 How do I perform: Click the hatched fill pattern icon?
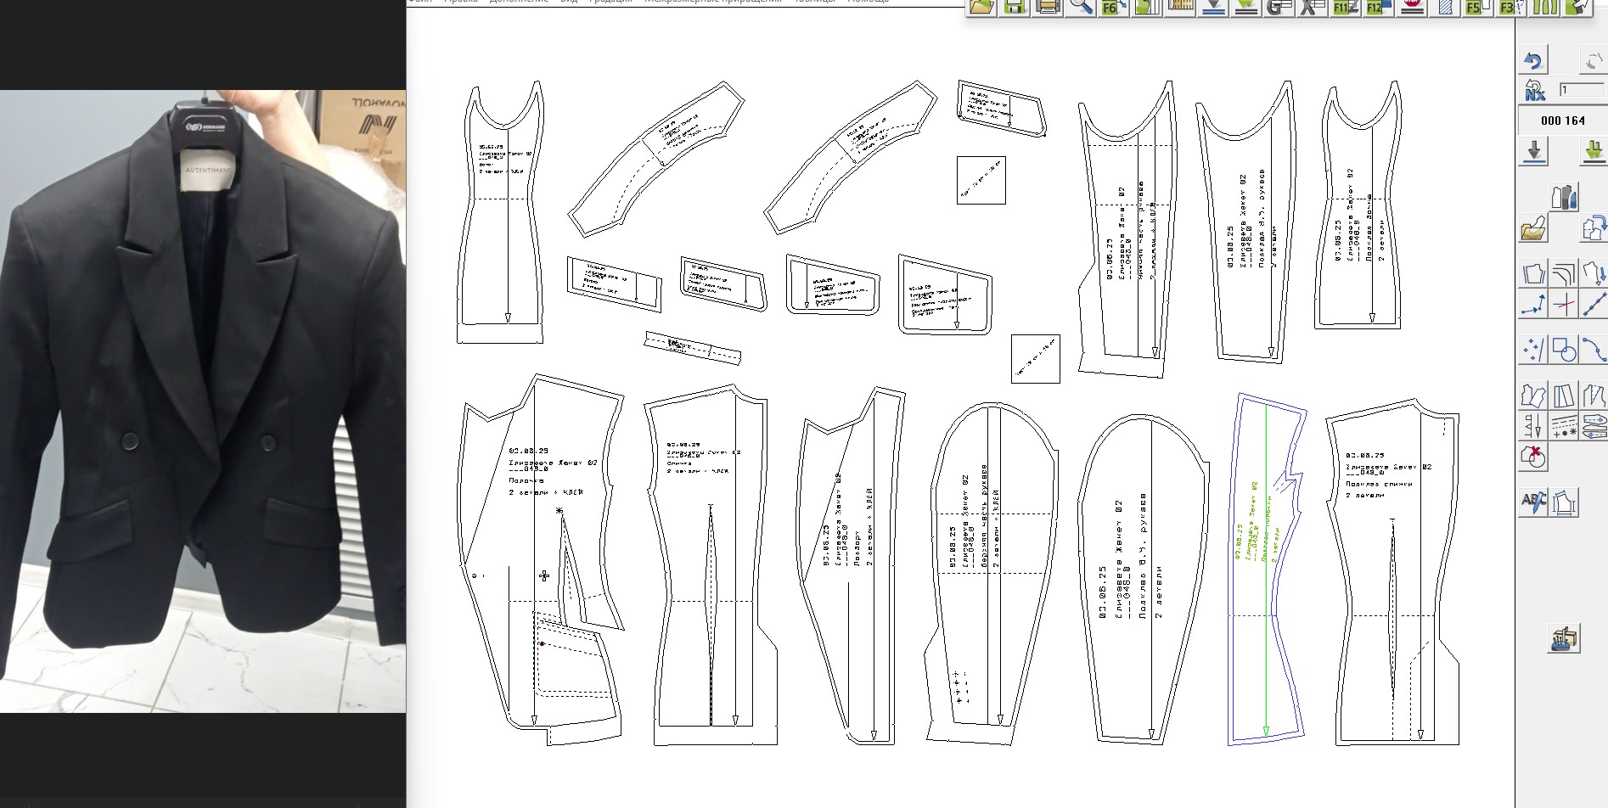1445,7
